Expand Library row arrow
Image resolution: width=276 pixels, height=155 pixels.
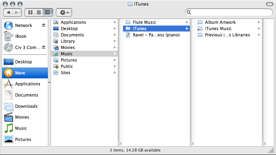click(x=115, y=41)
